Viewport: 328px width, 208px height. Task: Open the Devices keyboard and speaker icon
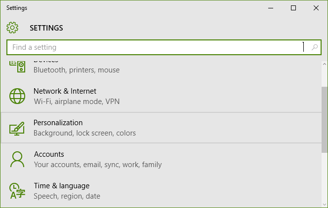17,67
